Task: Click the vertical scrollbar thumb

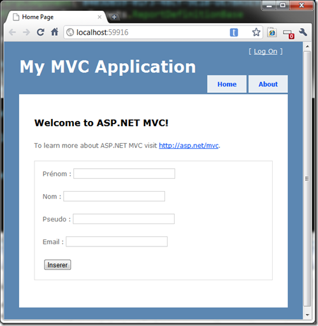Action: tap(307, 178)
